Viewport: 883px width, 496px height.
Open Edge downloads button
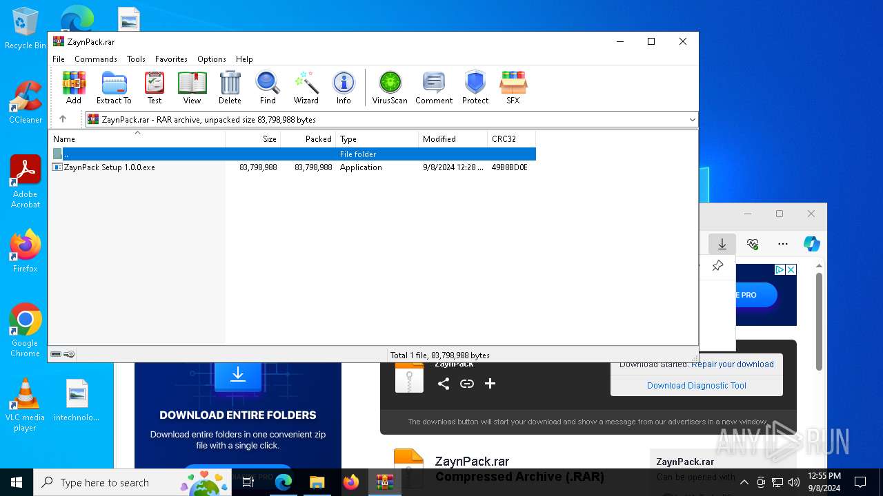click(x=722, y=244)
